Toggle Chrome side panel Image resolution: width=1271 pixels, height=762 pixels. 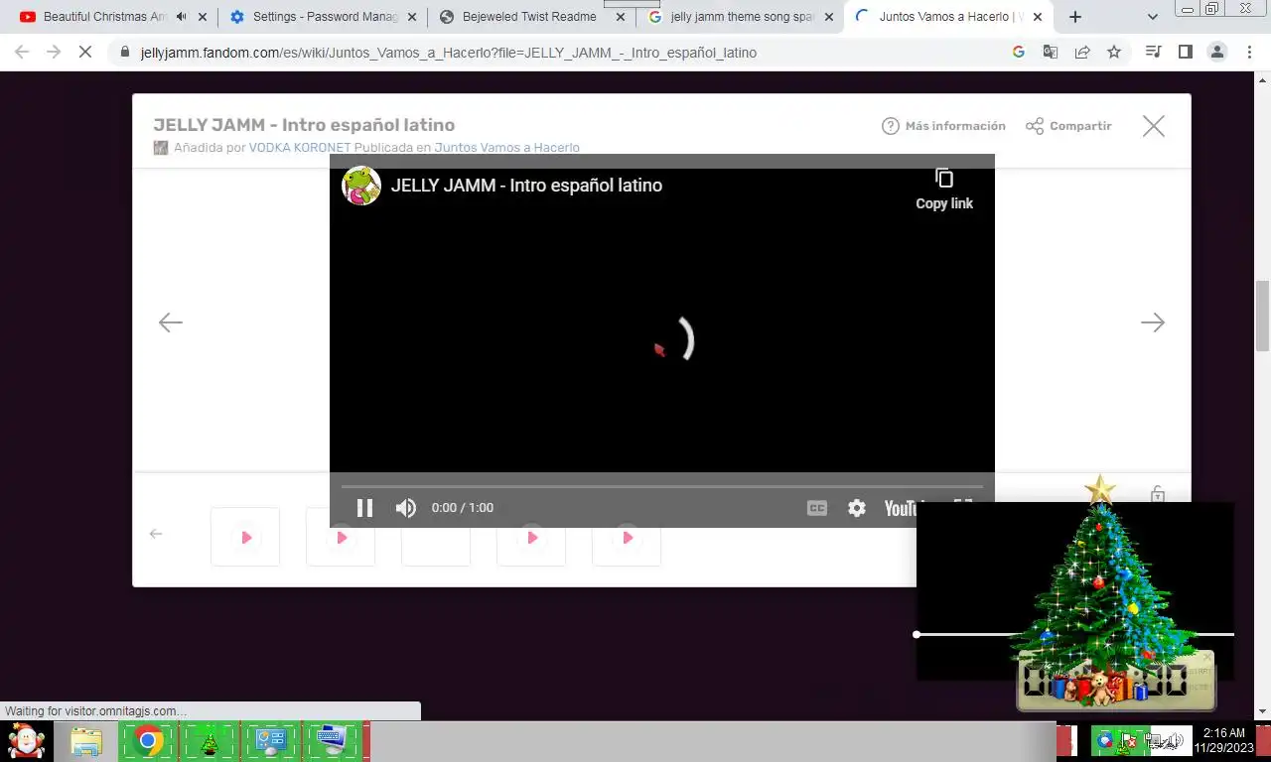point(1185,52)
